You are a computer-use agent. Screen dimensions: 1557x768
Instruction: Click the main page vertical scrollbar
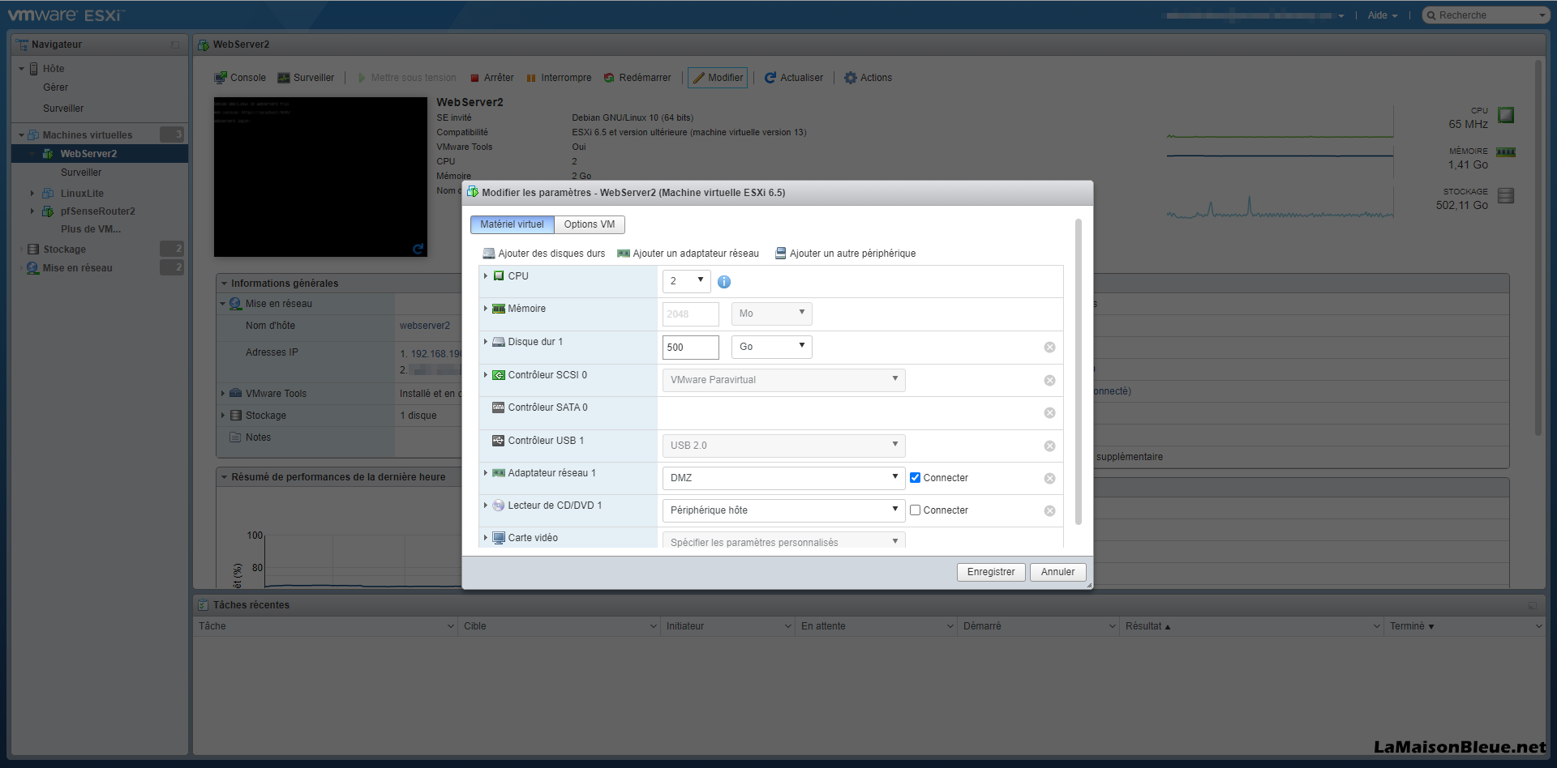1538,247
